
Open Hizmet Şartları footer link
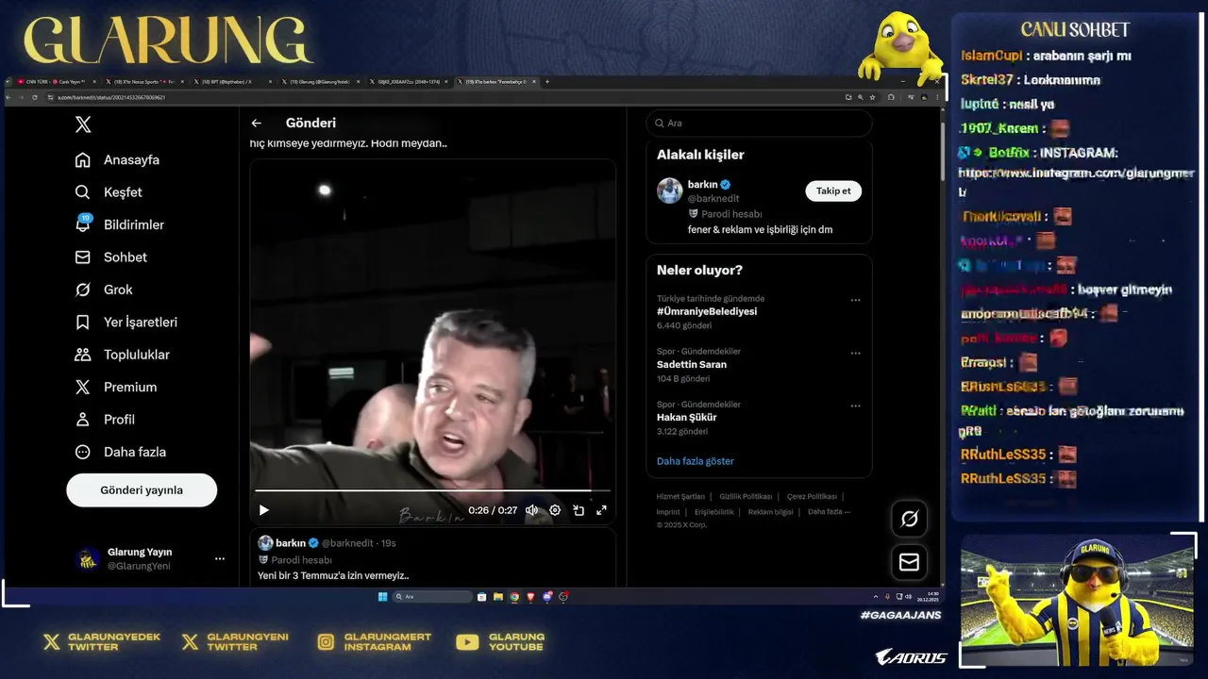click(680, 496)
